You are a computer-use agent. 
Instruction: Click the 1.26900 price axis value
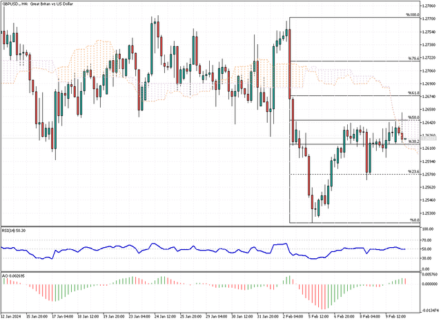pyautogui.click(x=429, y=84)
